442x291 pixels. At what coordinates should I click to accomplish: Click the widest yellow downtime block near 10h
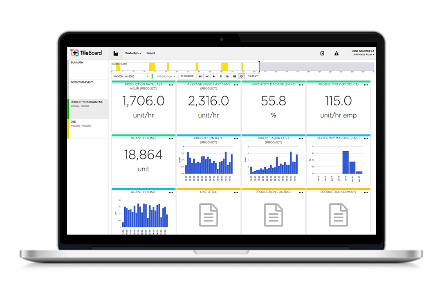point(224,67)
